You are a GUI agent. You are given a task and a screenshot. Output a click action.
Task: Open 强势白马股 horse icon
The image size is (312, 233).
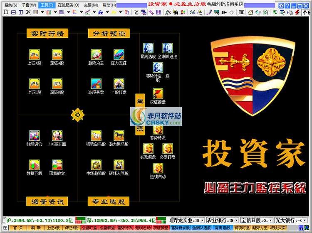[x=96, y=135]
